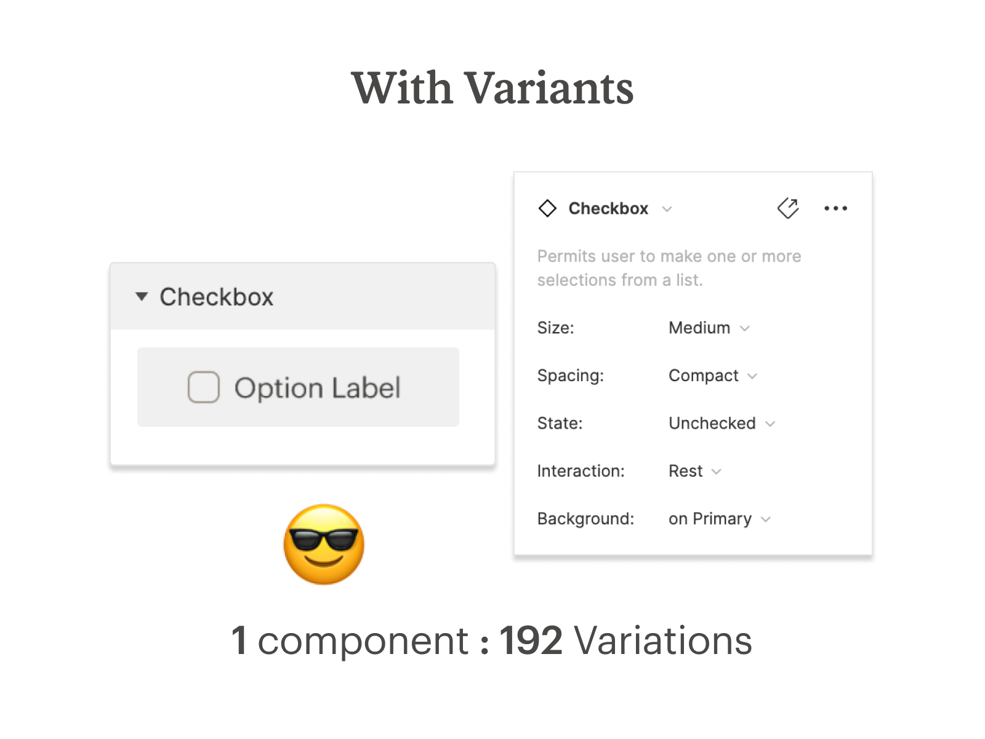Click the 192 Variations caption
This screenshot has height=739, width=985.
click(x=625, y=640)
